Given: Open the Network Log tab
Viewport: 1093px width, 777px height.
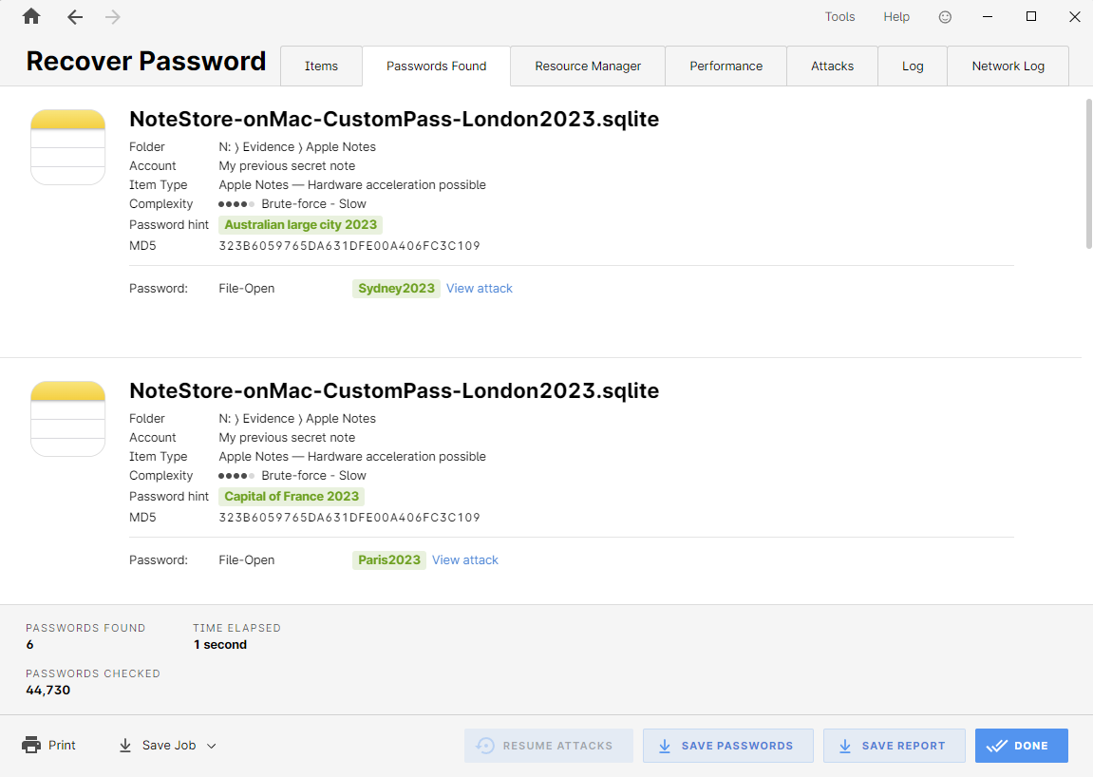Looking at the screenshot, I should pyautogui.click(x=1008, y=66).
